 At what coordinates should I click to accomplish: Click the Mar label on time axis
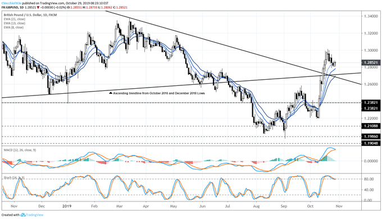119,206
